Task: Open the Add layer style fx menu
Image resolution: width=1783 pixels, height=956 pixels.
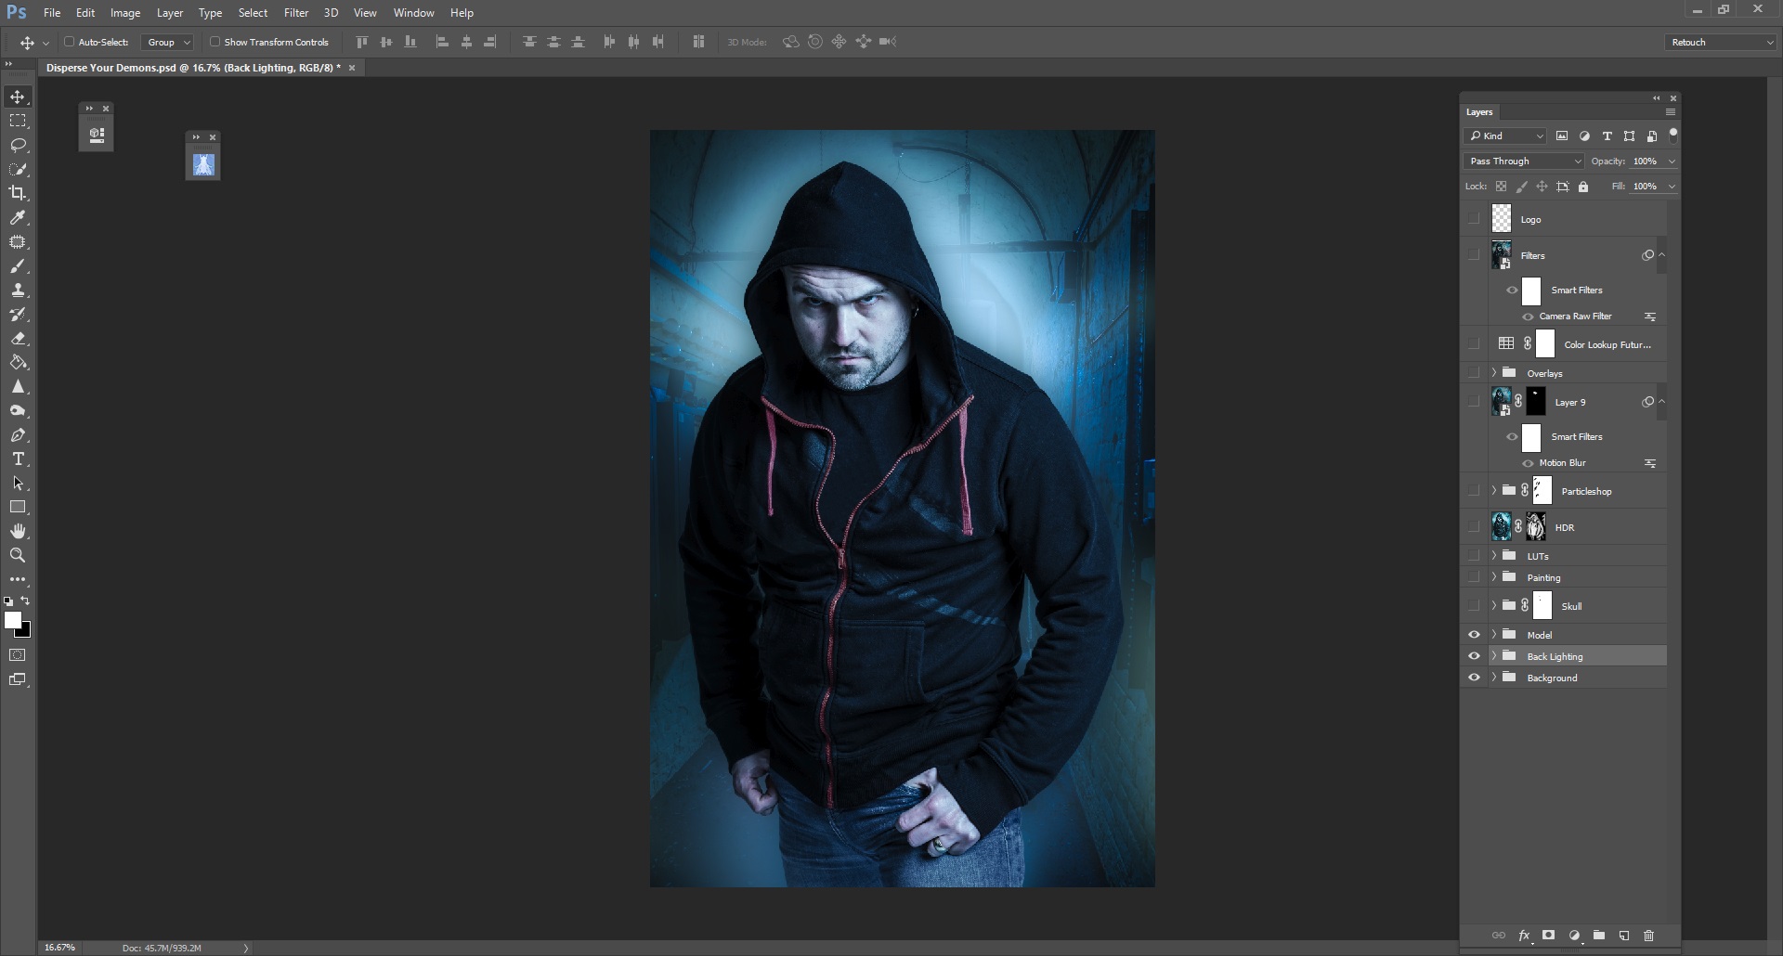Action: pos(1524,936)
